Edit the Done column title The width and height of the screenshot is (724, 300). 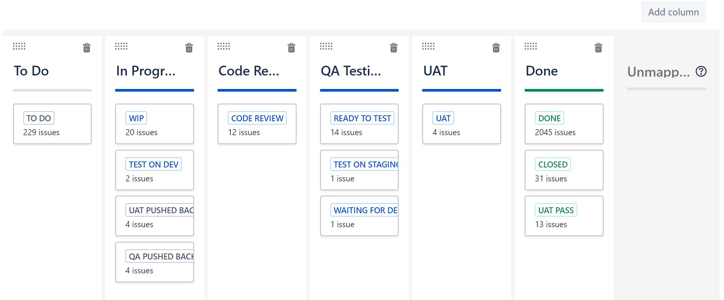point(542,71)
